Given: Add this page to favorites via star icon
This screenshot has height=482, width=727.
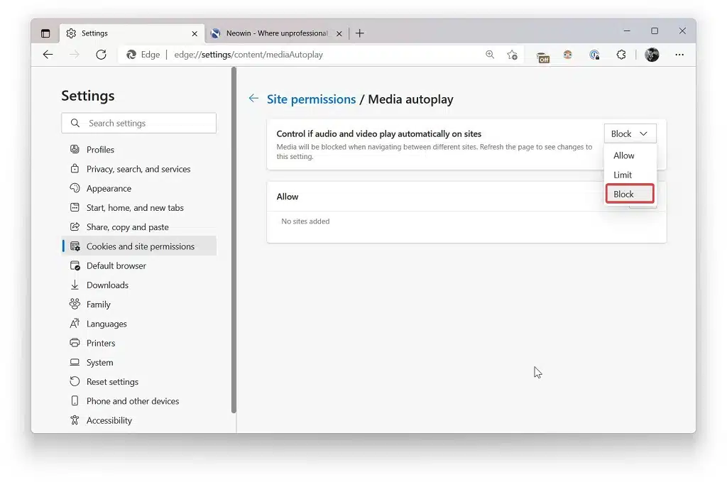Looking at the screenshot, I should 513,55.
